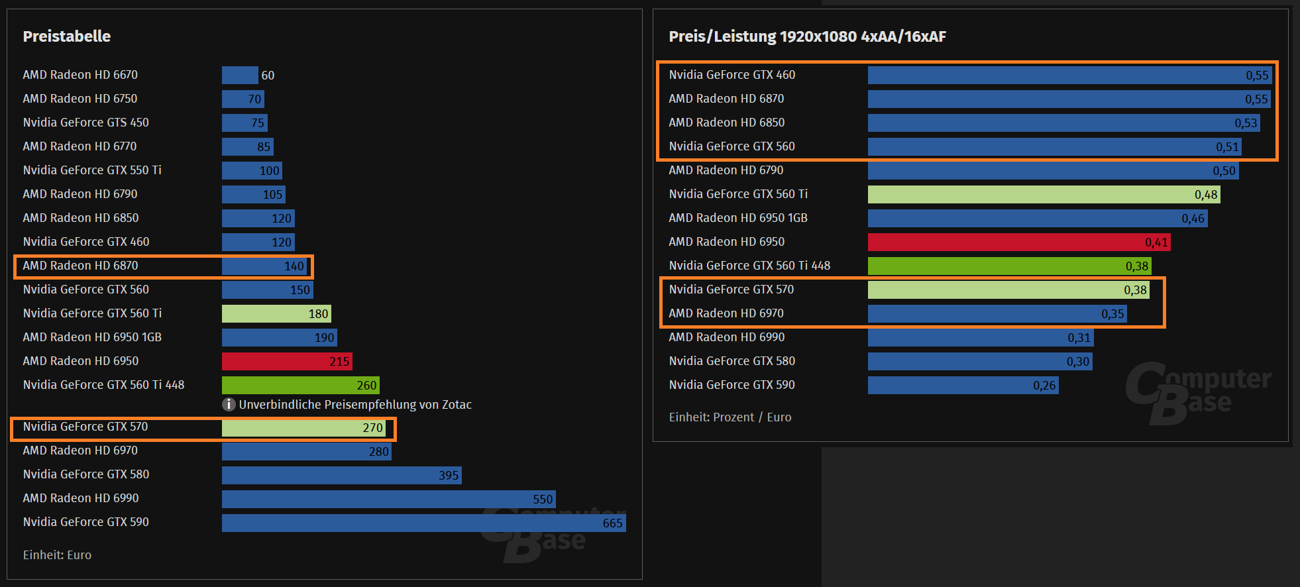Click Nvidia GeForce GTX 460 in Preis/Leistung chart
Image resolution: width=1300 pixels, height=587 pixels.
click(x=732, y=75)
